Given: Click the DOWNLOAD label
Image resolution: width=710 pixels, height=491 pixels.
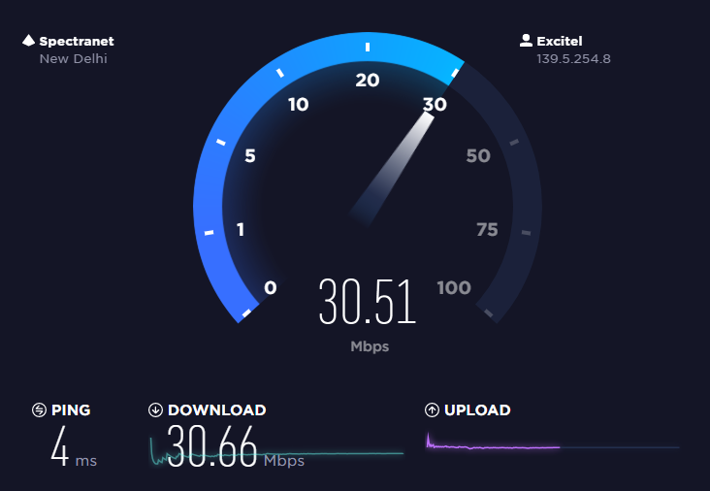Looking at the screenshot, I should [x=217, y=409].
